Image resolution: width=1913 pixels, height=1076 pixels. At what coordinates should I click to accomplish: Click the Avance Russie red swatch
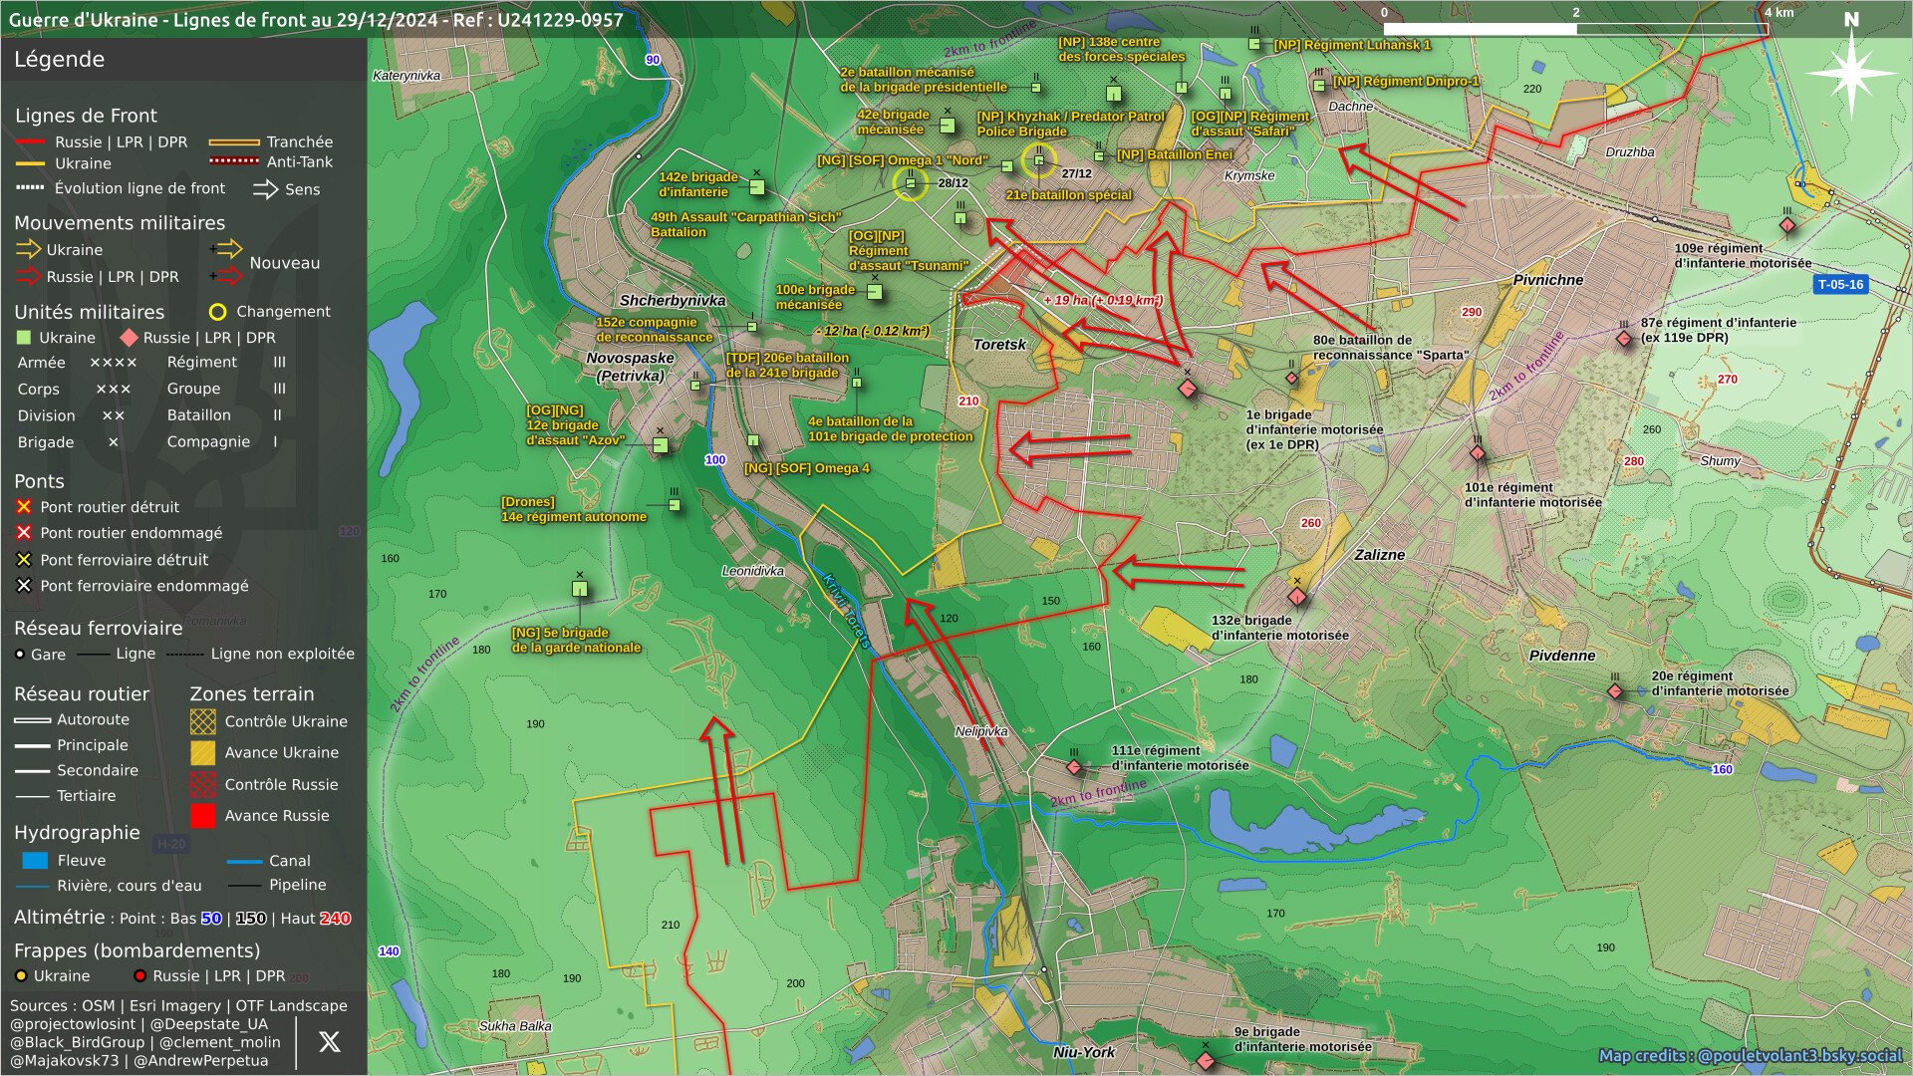(x=203, y=816)
